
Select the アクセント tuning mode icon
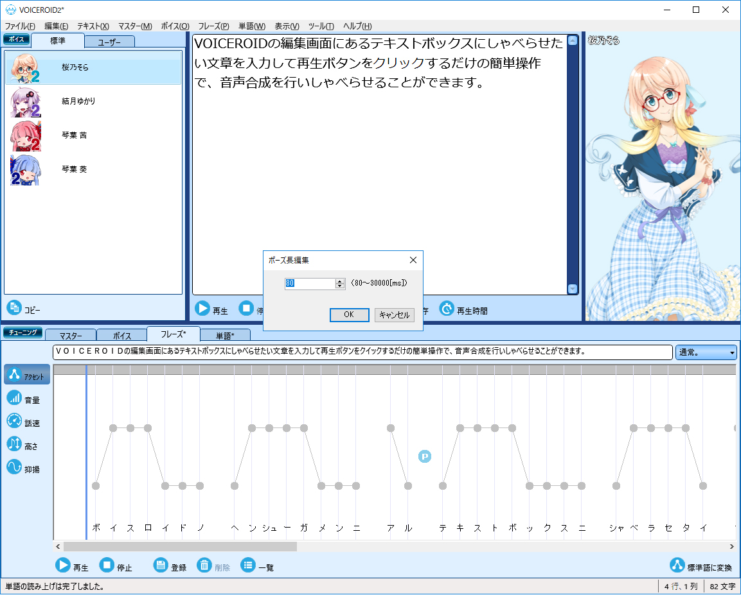14,374
